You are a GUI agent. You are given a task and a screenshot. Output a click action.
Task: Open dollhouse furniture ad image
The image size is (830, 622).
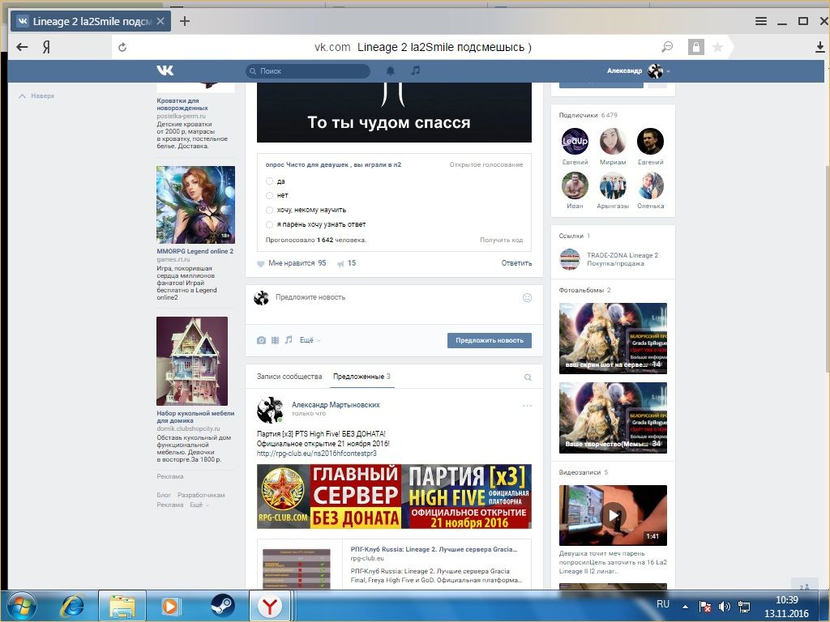click(x=192, y=361)
